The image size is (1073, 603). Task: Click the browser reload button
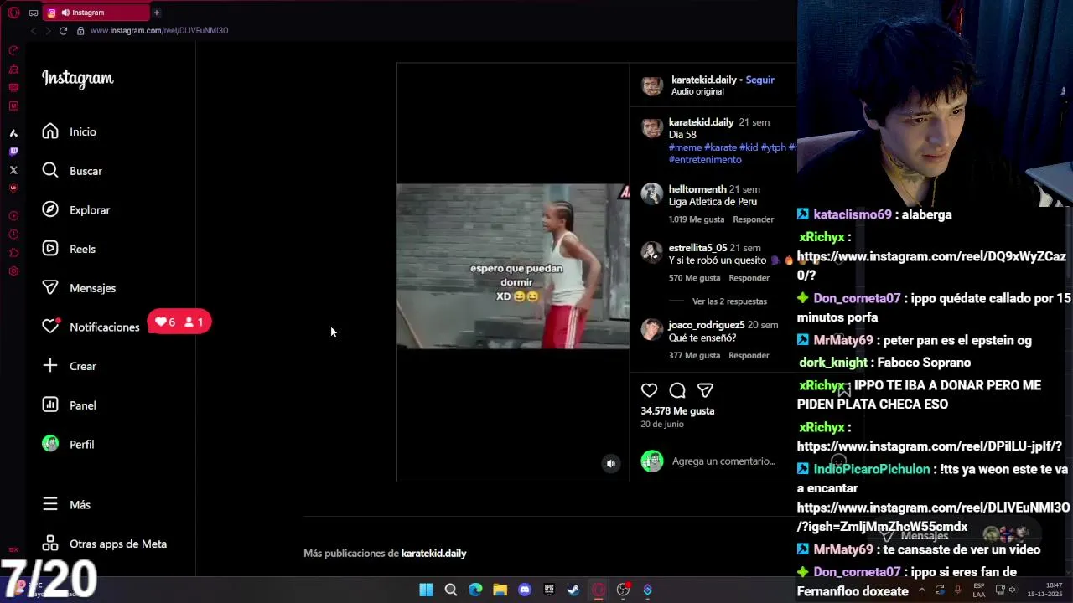tap(63, 31)
